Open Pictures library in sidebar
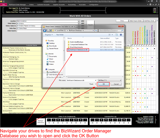Screen dimensions: 160x138 click(x=50, y=62)
